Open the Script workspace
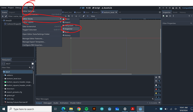This screenshot has height=112, width=193. point(96,8)
